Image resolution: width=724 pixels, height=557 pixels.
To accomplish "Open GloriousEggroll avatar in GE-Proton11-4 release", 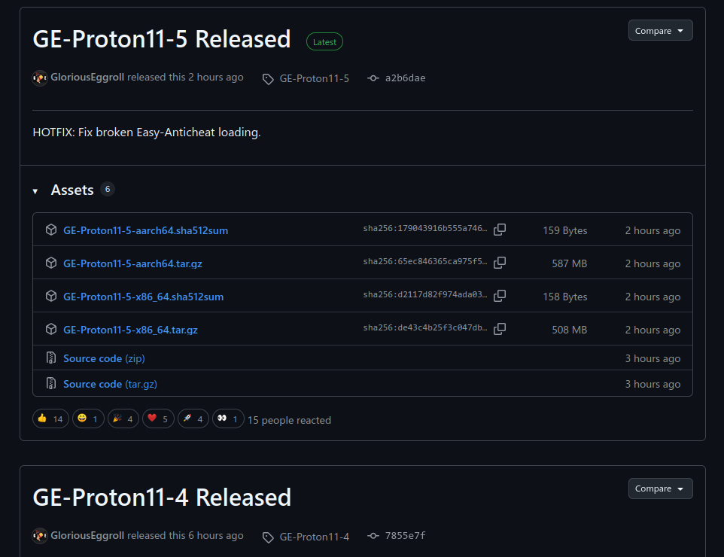I will [x=40, y=536].
